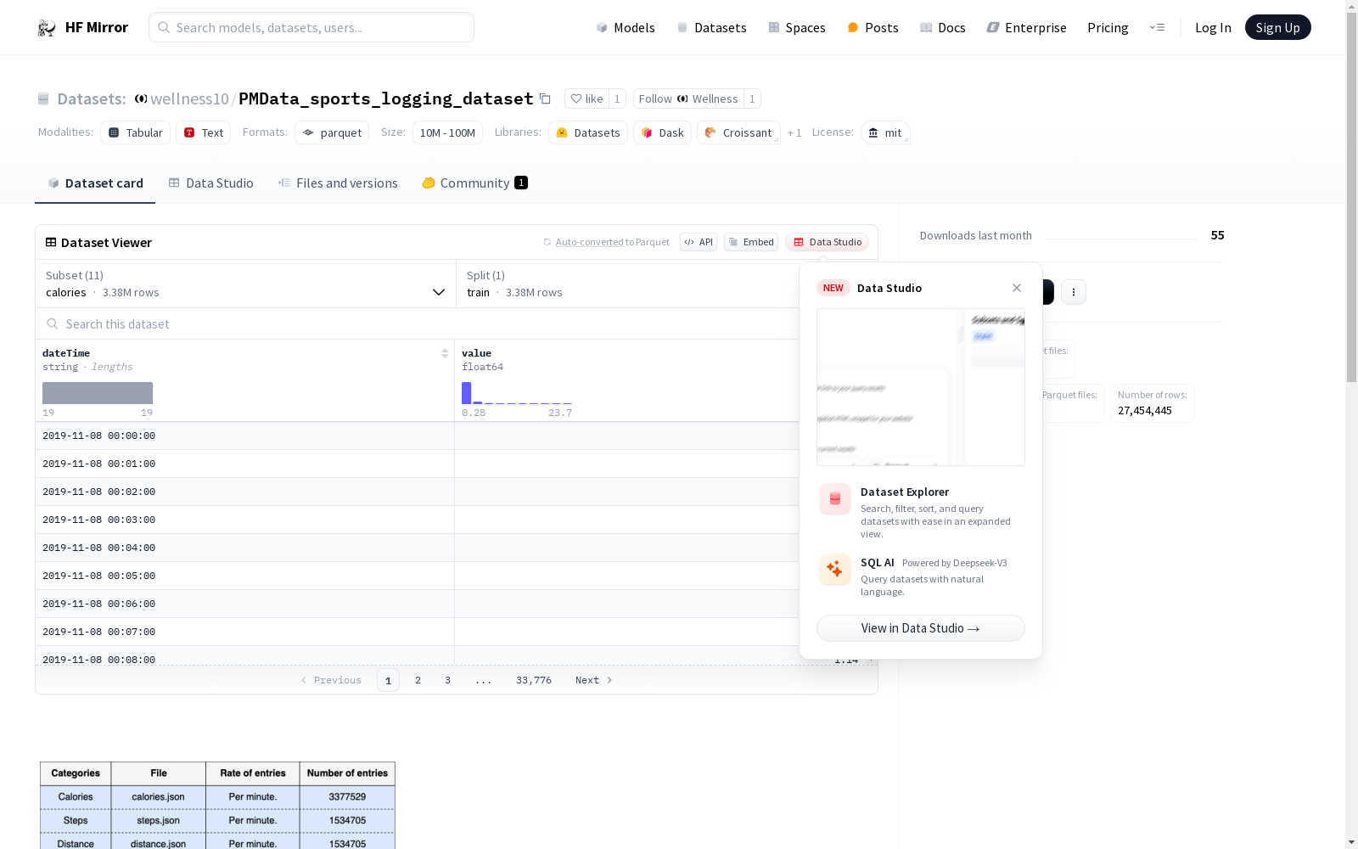This screenshot has width=1358, height=849.
Task: Click the Dataset Explorer icon
Action: [x=834, y=499]
